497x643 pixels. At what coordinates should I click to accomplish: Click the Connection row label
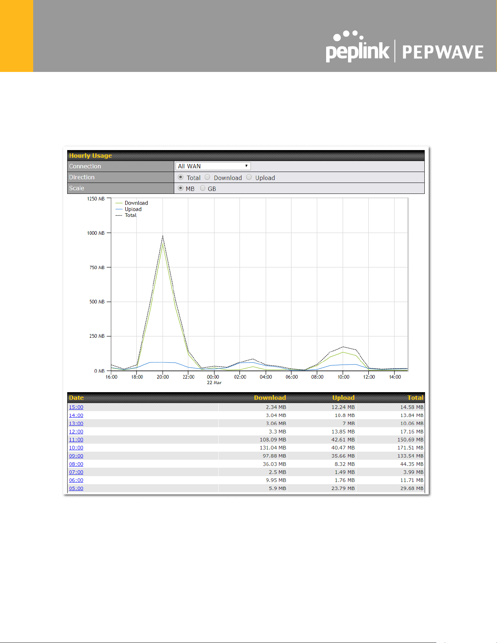tap(85, 166)
